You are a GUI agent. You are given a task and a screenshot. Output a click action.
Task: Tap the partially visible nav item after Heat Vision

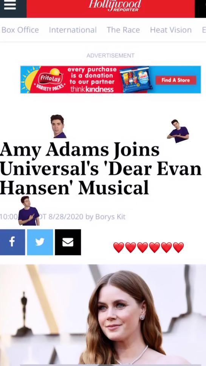[x=204, y=30]
